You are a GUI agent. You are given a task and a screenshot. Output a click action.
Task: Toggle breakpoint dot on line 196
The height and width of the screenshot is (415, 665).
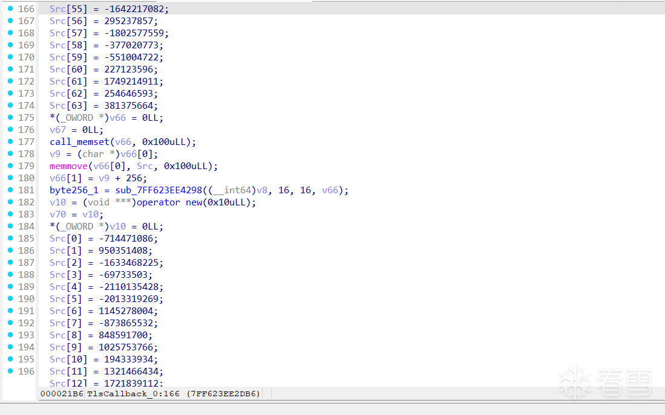tap(10, 371)
